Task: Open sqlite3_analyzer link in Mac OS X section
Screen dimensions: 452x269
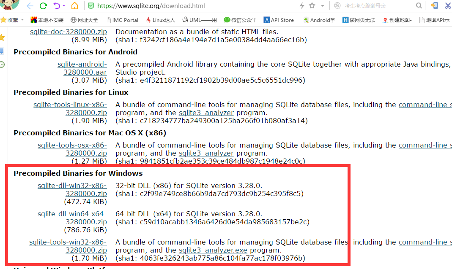Action: 206,153
